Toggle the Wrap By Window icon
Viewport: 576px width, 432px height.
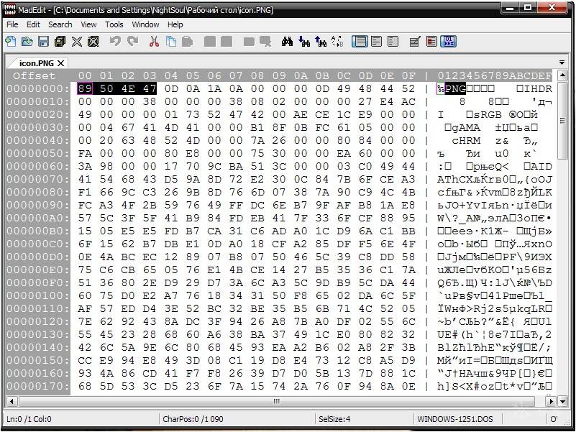pyautogui.click(x=376, y=42)
